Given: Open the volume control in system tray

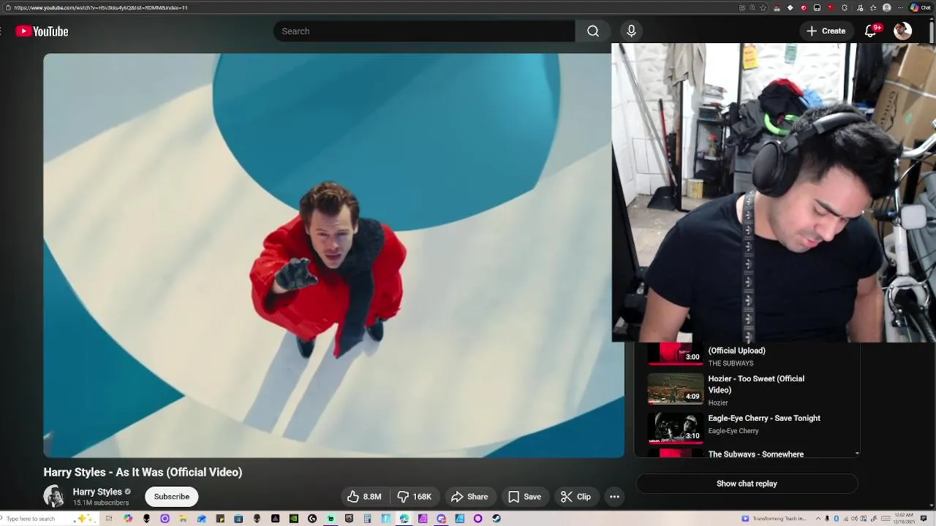Looking at the screenshot, I should [854, 519].
